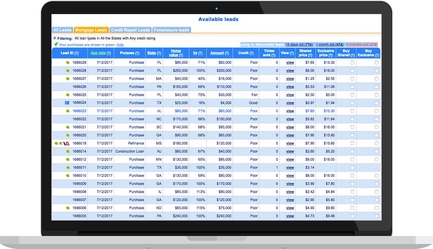Click the R icon next to lead 1666014
The width and height of the screenshot is (433, 249).
tap(68, 151)
